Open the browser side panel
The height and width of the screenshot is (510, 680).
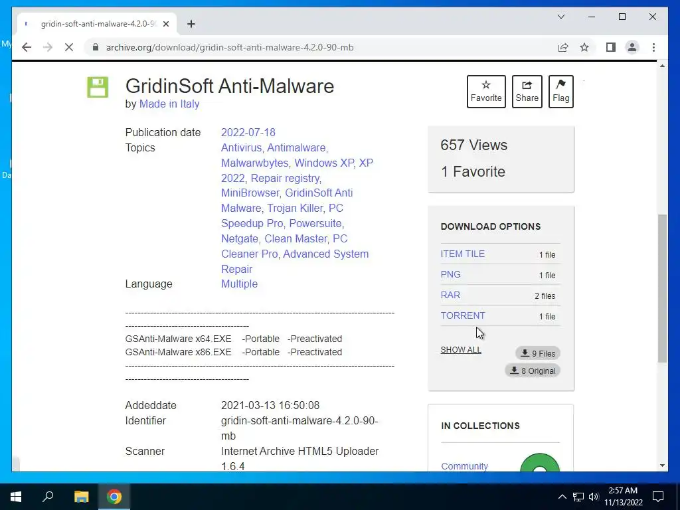(611, 47)
